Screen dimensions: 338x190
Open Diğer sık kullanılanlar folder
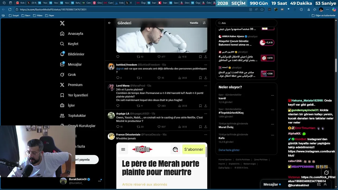[323, 16]
